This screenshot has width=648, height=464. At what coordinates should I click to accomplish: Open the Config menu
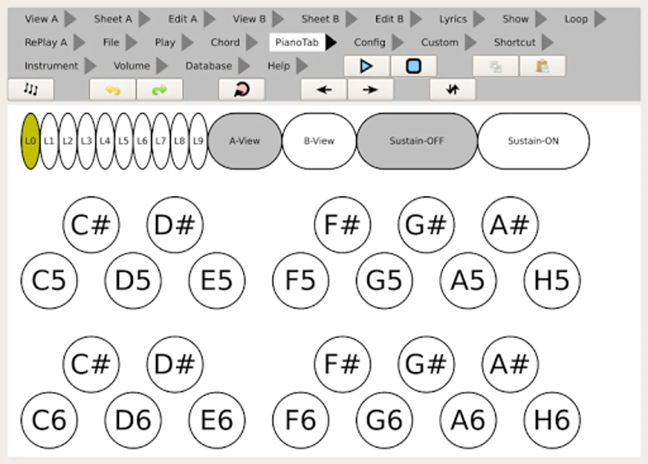pos(369,42)
